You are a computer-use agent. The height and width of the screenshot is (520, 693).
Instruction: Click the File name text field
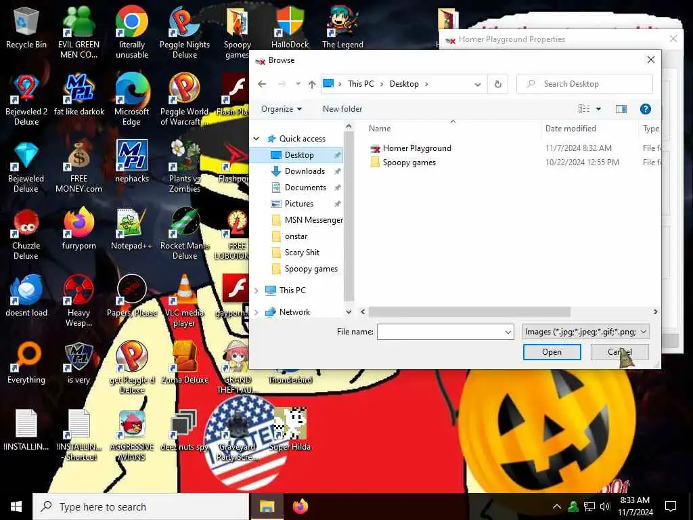[x=440, y=332]
